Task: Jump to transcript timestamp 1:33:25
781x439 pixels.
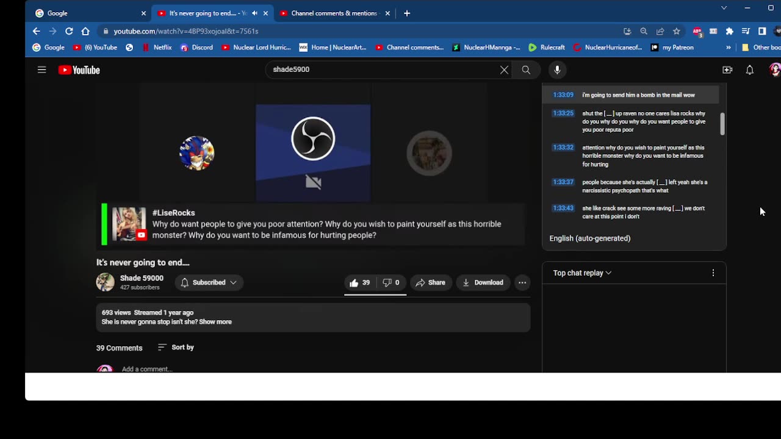Action: point(563,113)
